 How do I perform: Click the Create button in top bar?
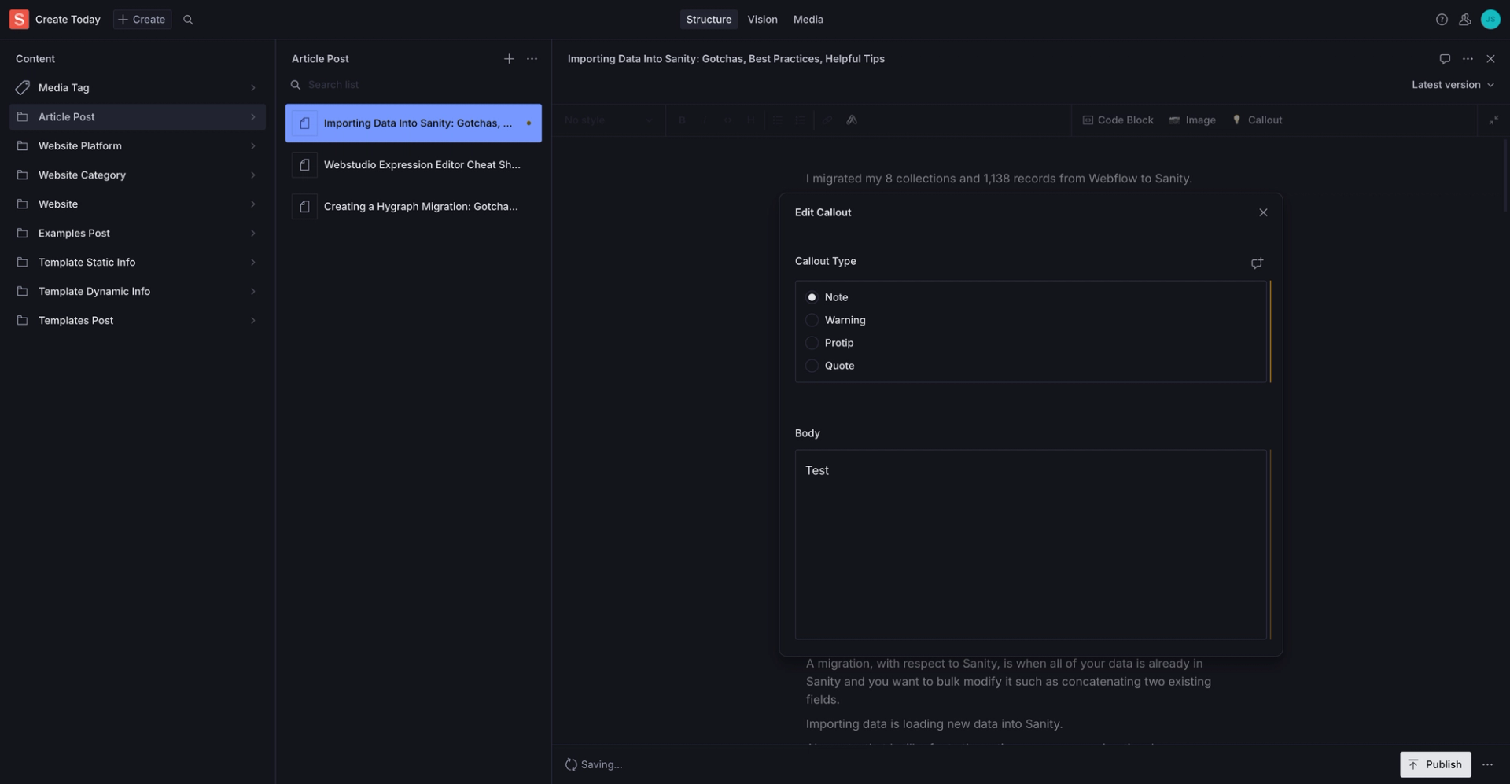pos(142,20)
